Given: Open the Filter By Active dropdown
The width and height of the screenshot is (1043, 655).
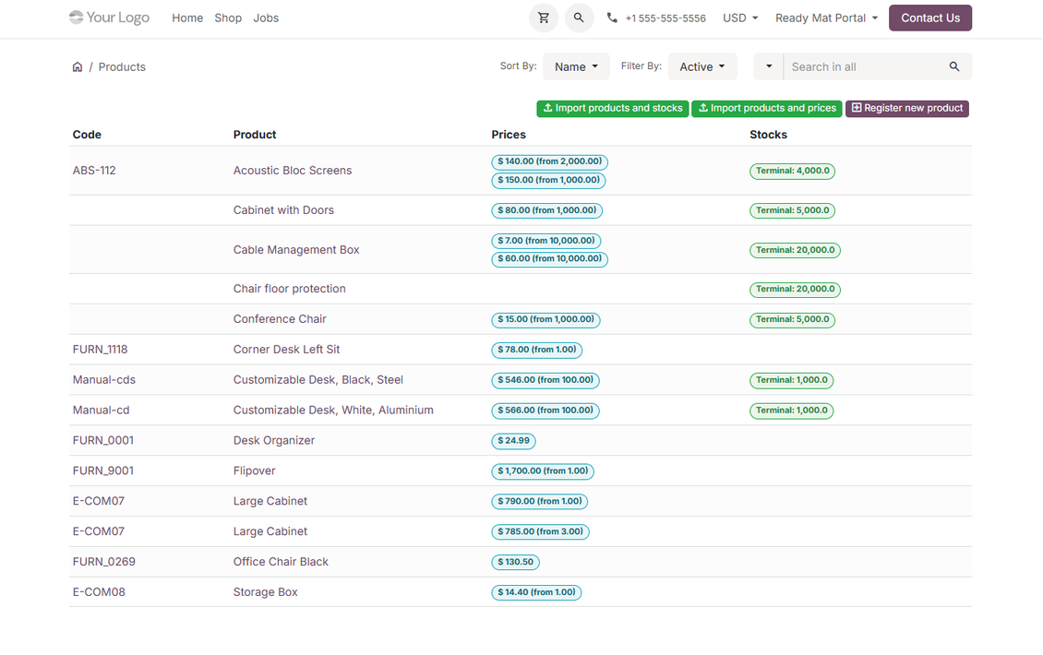Looking at the screenshot, I should tap(702, 66).
